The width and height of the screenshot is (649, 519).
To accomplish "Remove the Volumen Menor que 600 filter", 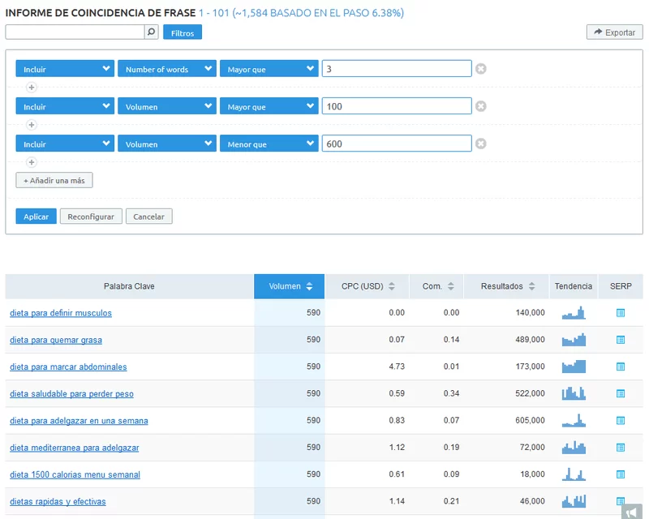I will (x=480, y=144).
